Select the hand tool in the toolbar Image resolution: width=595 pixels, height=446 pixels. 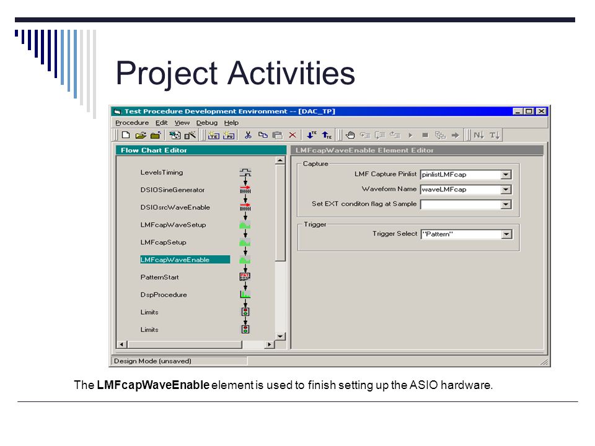350,135
